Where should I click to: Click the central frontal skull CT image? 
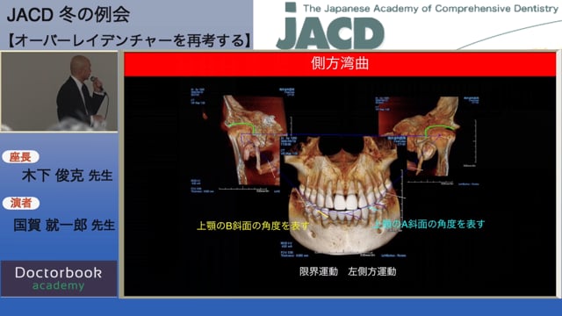[x=342, y=196]
